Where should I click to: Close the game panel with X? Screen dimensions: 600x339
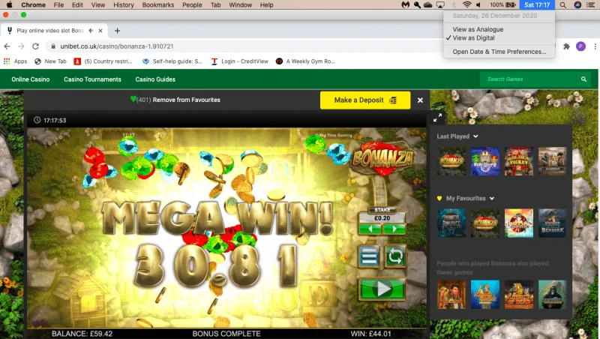(420, 100)
